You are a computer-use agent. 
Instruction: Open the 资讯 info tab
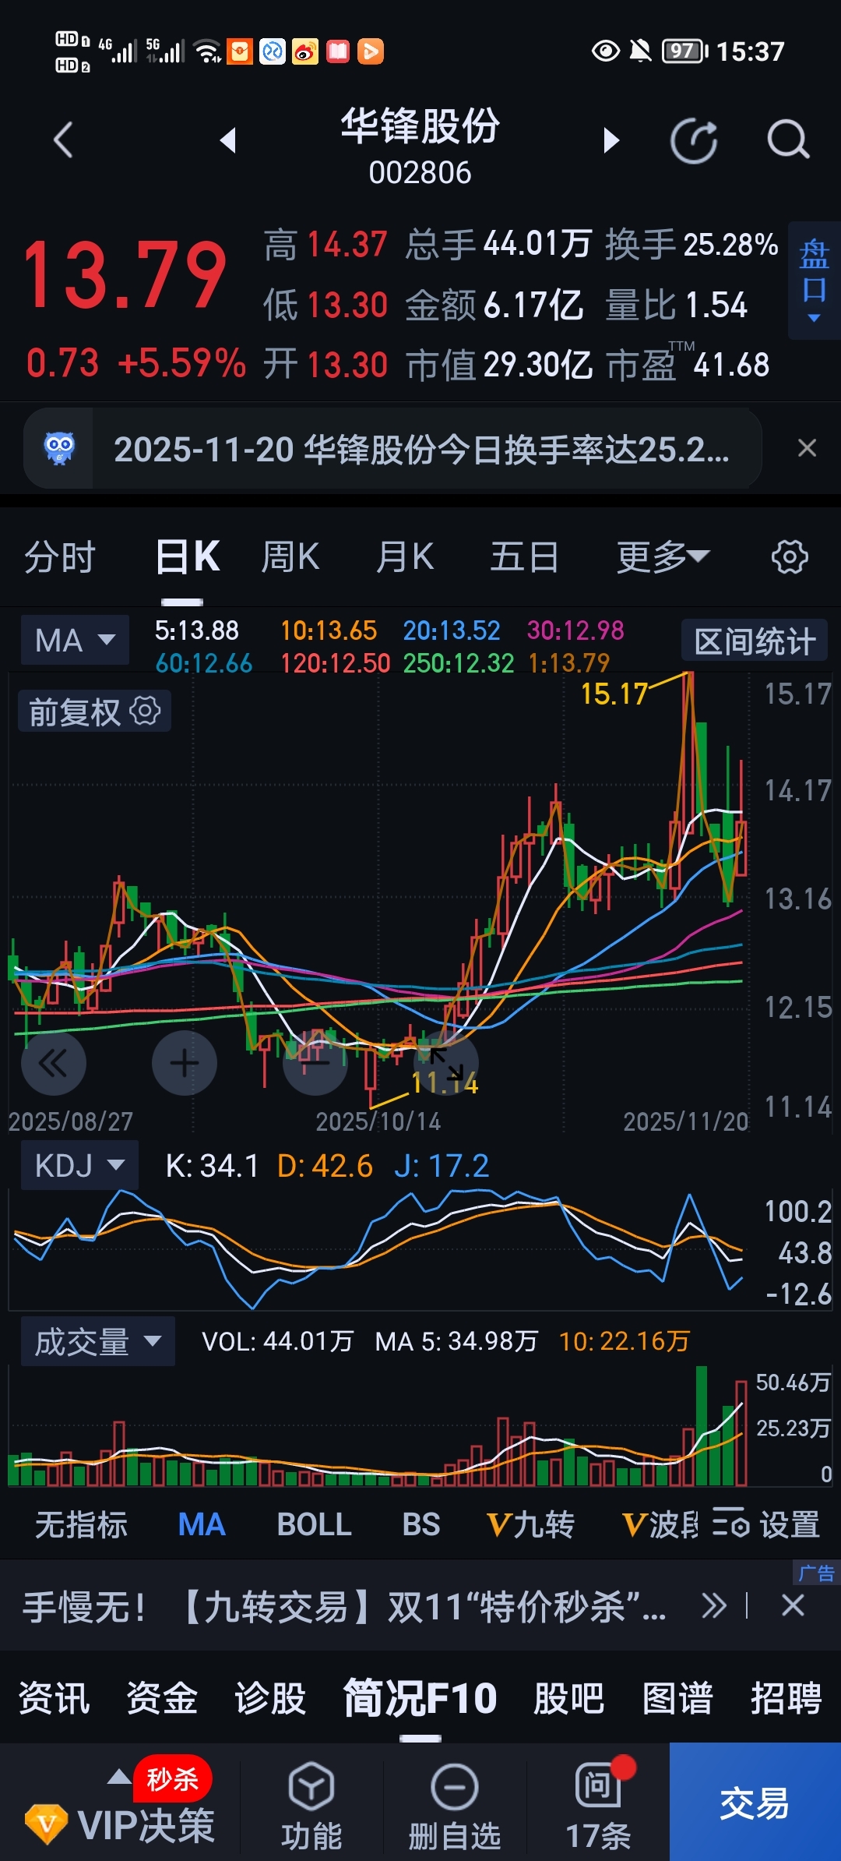click(x=54, y=1698)
